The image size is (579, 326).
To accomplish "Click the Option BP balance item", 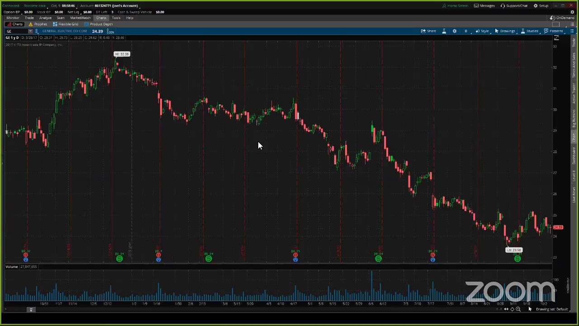I will (18, 12).
